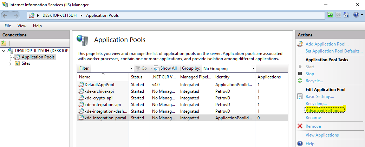Collapse the DESKTOP-JLT15UH server node

(x=3, y=50)
